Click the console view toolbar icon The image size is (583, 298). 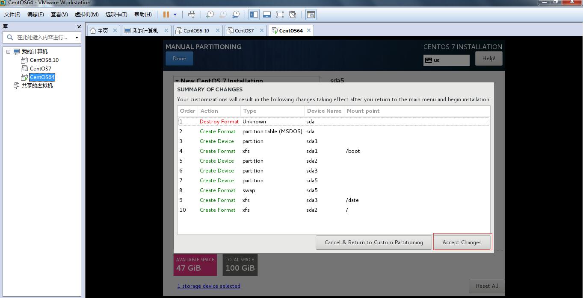click(311, 15)
